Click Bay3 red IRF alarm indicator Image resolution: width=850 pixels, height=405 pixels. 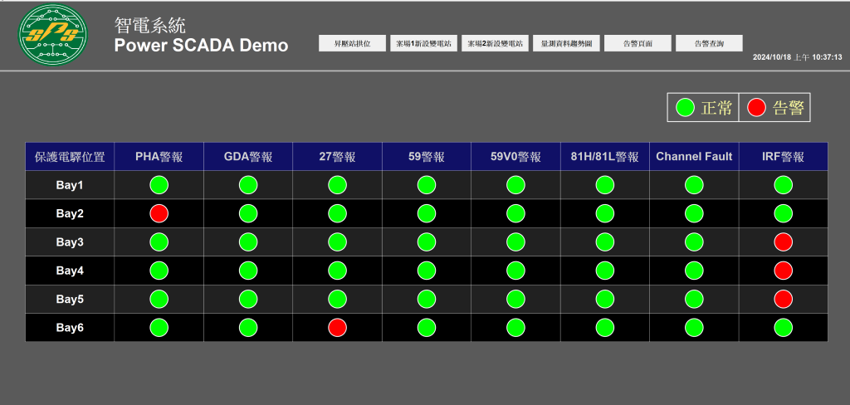[784, 242]
